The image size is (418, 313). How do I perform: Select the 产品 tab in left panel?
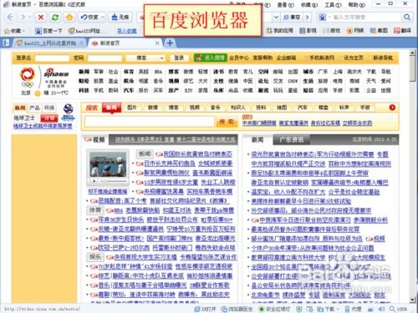(34, 108)
